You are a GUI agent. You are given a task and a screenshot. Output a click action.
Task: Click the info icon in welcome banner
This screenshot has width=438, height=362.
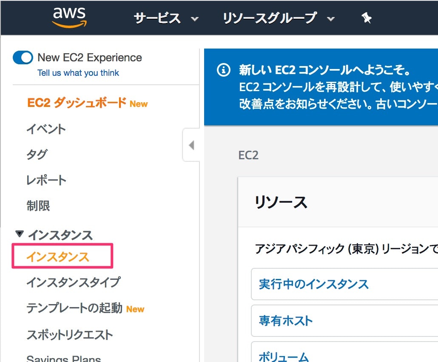coord(224,70)
